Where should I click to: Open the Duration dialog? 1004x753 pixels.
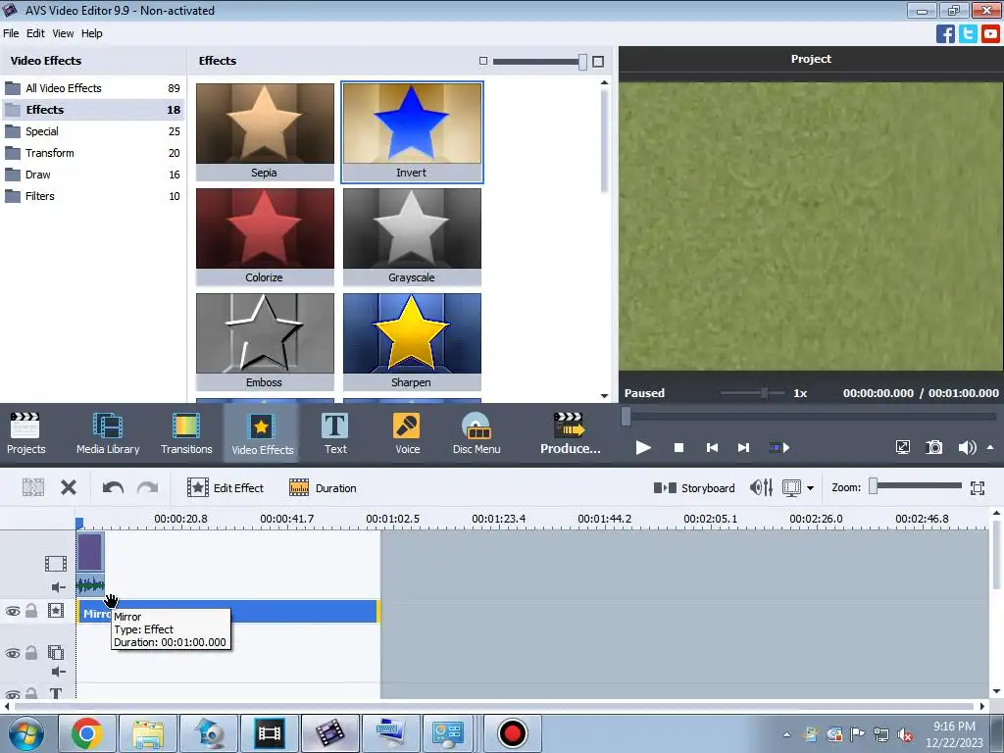pyautogui.click(x=323, y=488)
